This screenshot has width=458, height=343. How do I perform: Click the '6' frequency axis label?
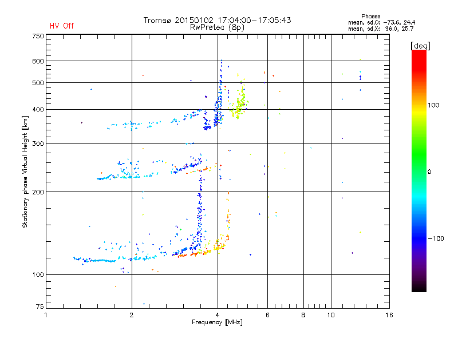267,315
